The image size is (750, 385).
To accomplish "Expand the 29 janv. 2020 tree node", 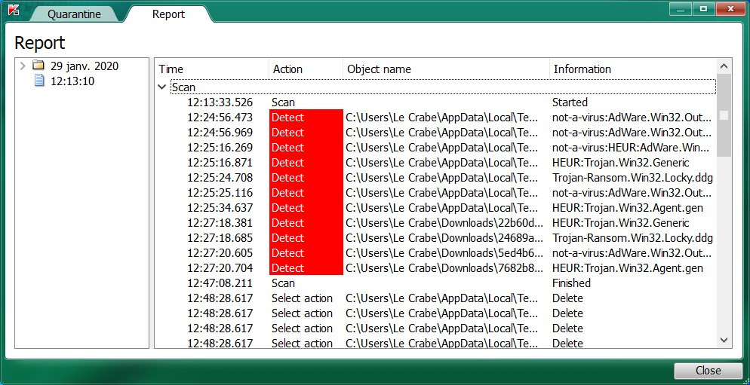I will tap(23, 66).
